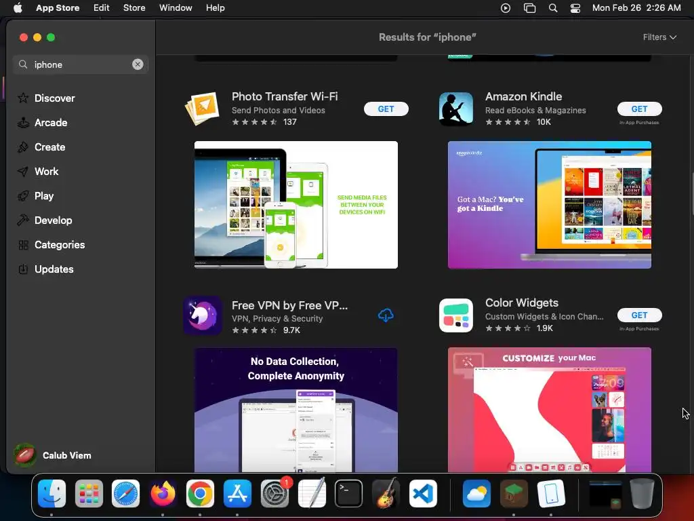The height and width of the screenshot is (521, 694).
Task: Open the App Store menu
Action: click(x=58, y=7)
